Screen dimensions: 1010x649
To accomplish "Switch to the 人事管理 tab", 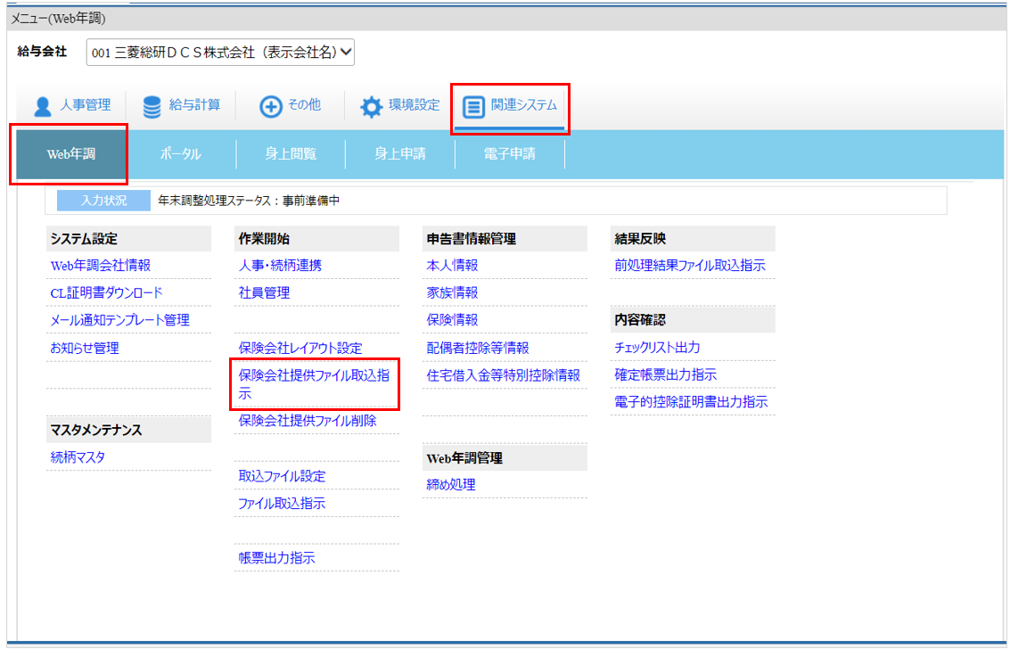I will (72, 105).
